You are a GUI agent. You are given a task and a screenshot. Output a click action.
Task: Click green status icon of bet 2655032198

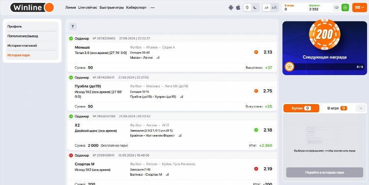pos(71,116)
